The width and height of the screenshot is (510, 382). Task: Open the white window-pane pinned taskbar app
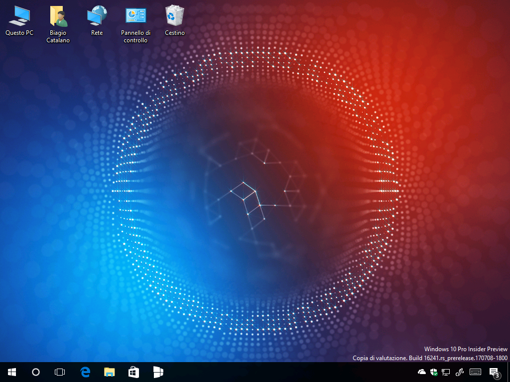pos(158,372)
